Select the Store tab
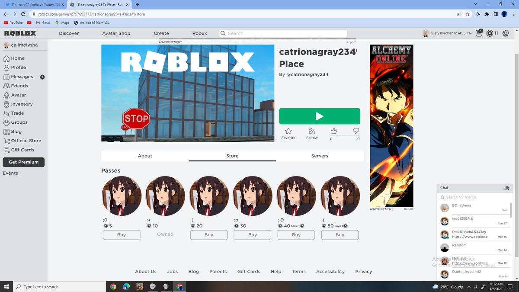Screen dimensions: 519x292 click(232, 156)
